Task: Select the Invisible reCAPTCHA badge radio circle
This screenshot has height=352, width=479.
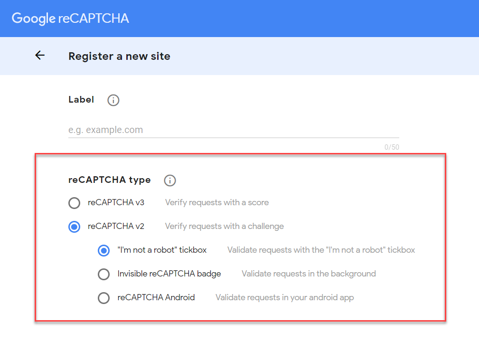Action: [x=104, y=274]
